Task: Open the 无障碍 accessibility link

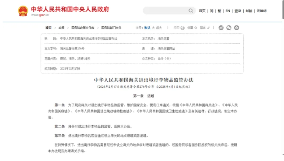Action: pos(262,11)
